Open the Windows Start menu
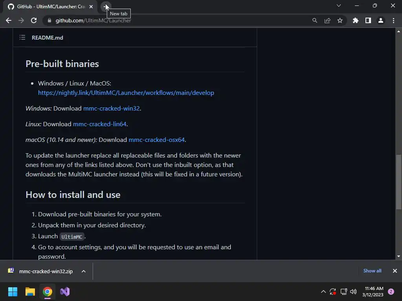Viewport: 402px width, 301px height. [13, 292]
